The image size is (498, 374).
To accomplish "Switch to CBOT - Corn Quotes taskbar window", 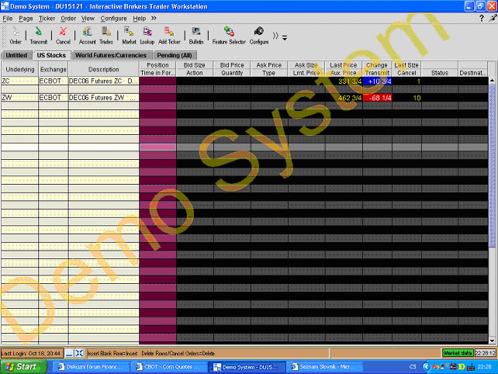I will [x=168, y=367].
